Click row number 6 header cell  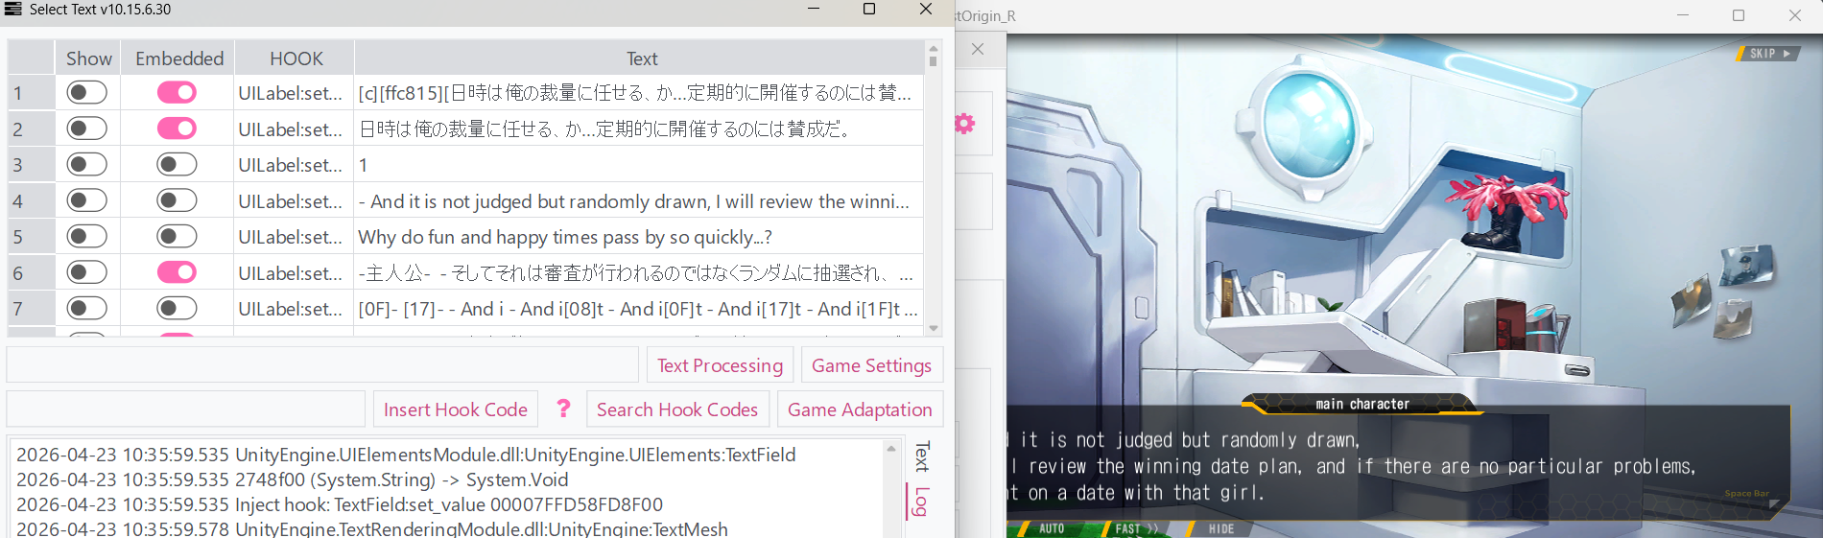pos(31,273)
